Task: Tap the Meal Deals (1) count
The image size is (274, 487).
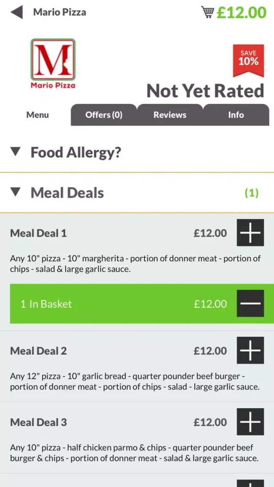Action: [x=252, y=193]
